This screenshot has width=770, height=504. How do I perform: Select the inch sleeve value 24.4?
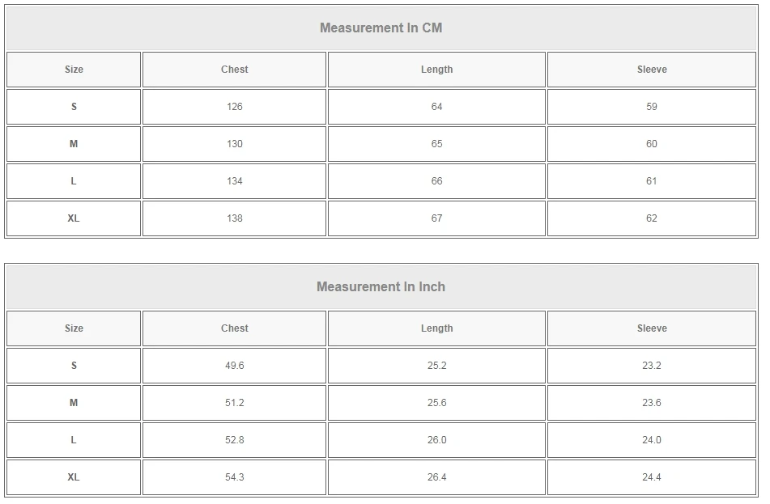coord(651,477)
